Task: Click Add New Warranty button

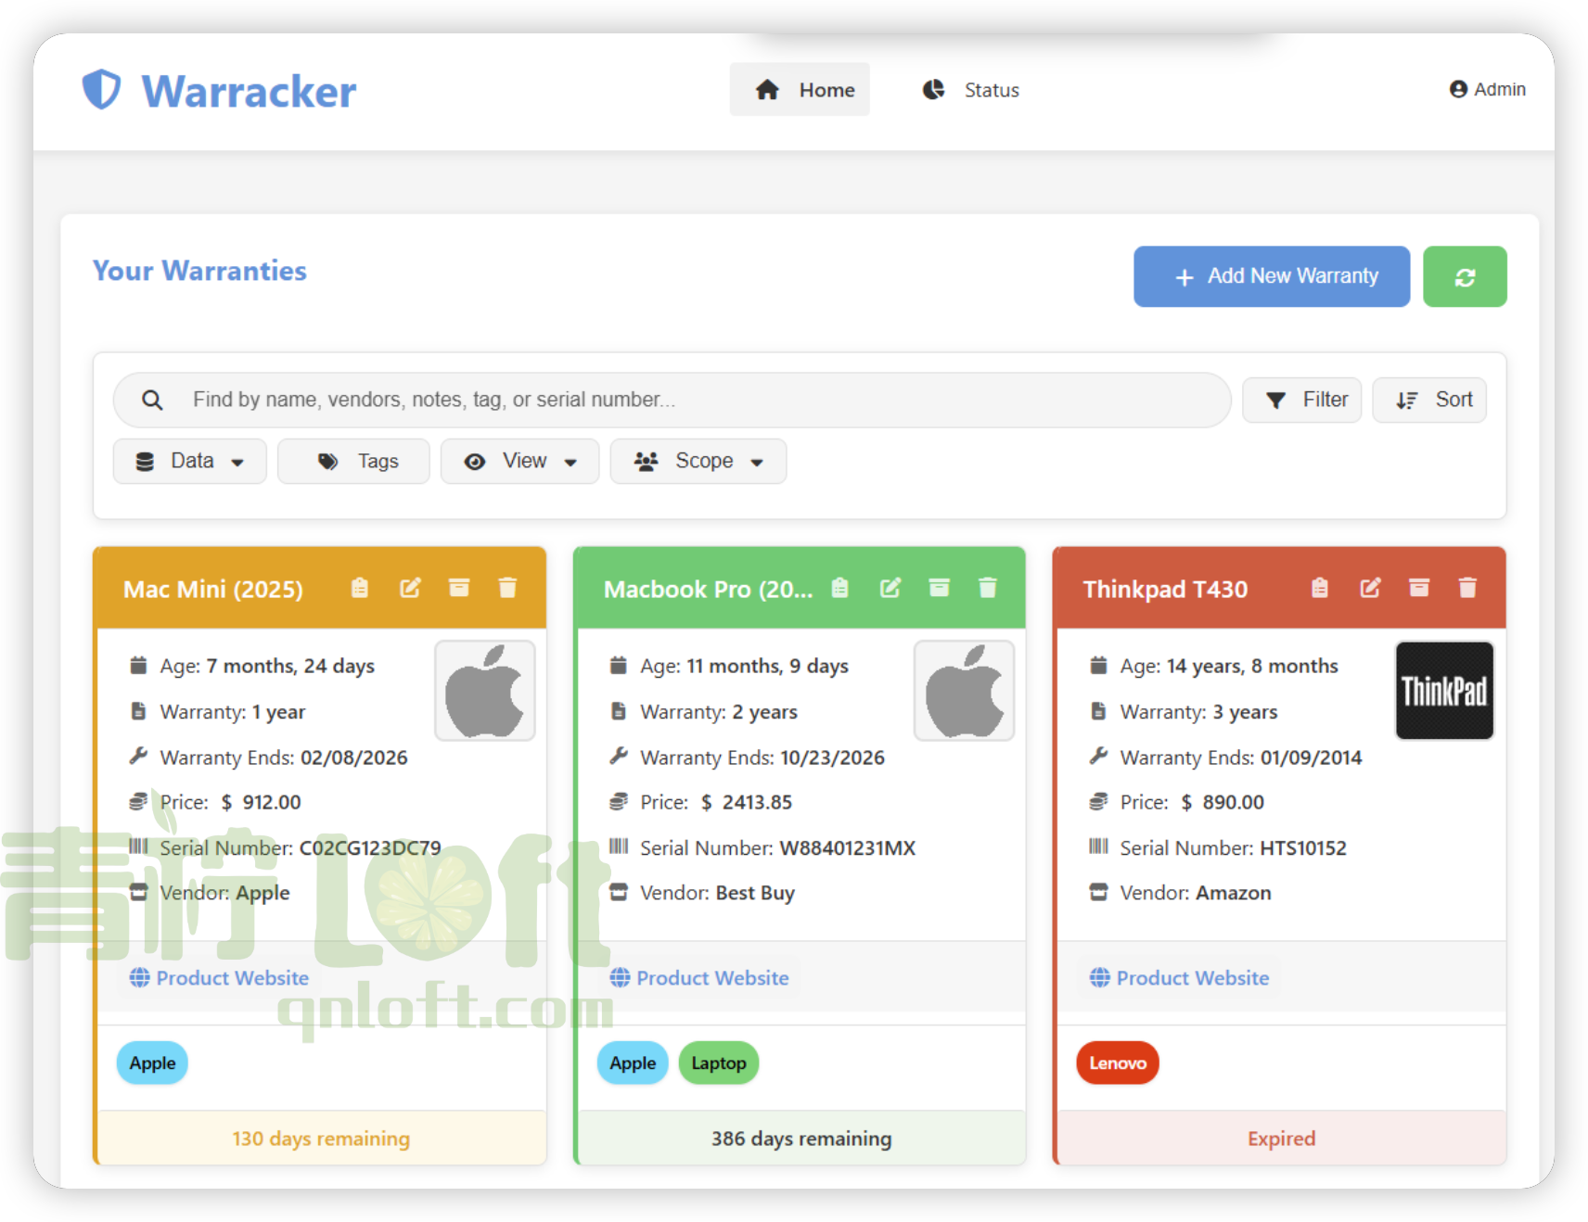Action: coord(1271,276)
